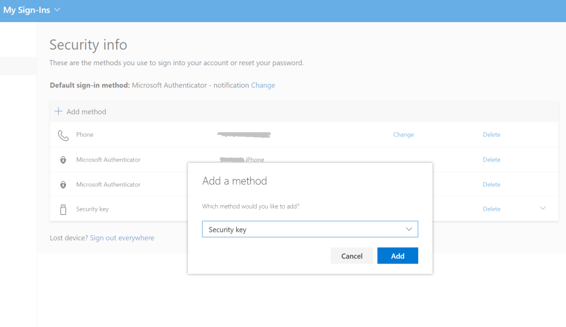Click the iPhone Microsoft Authenticator lock icon
This screenshot has height=327, width=566.
tap(63, 160)
